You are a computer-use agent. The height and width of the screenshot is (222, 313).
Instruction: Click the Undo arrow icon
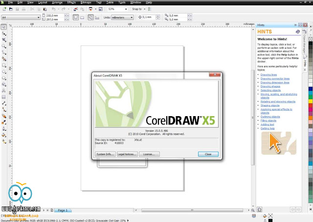(53, 9)
